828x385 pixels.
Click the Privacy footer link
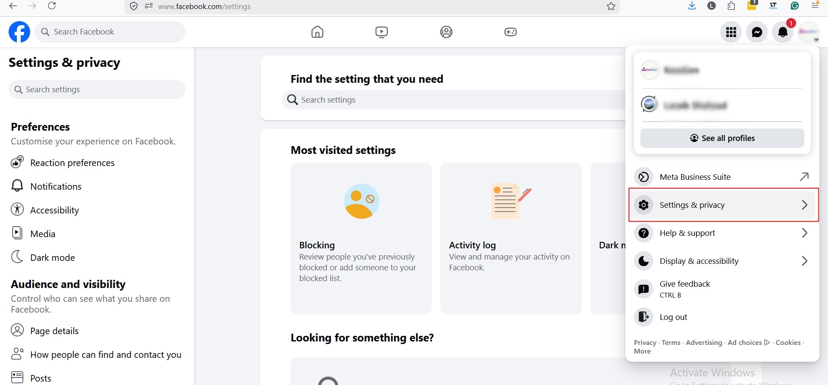[x=645, y=343]
